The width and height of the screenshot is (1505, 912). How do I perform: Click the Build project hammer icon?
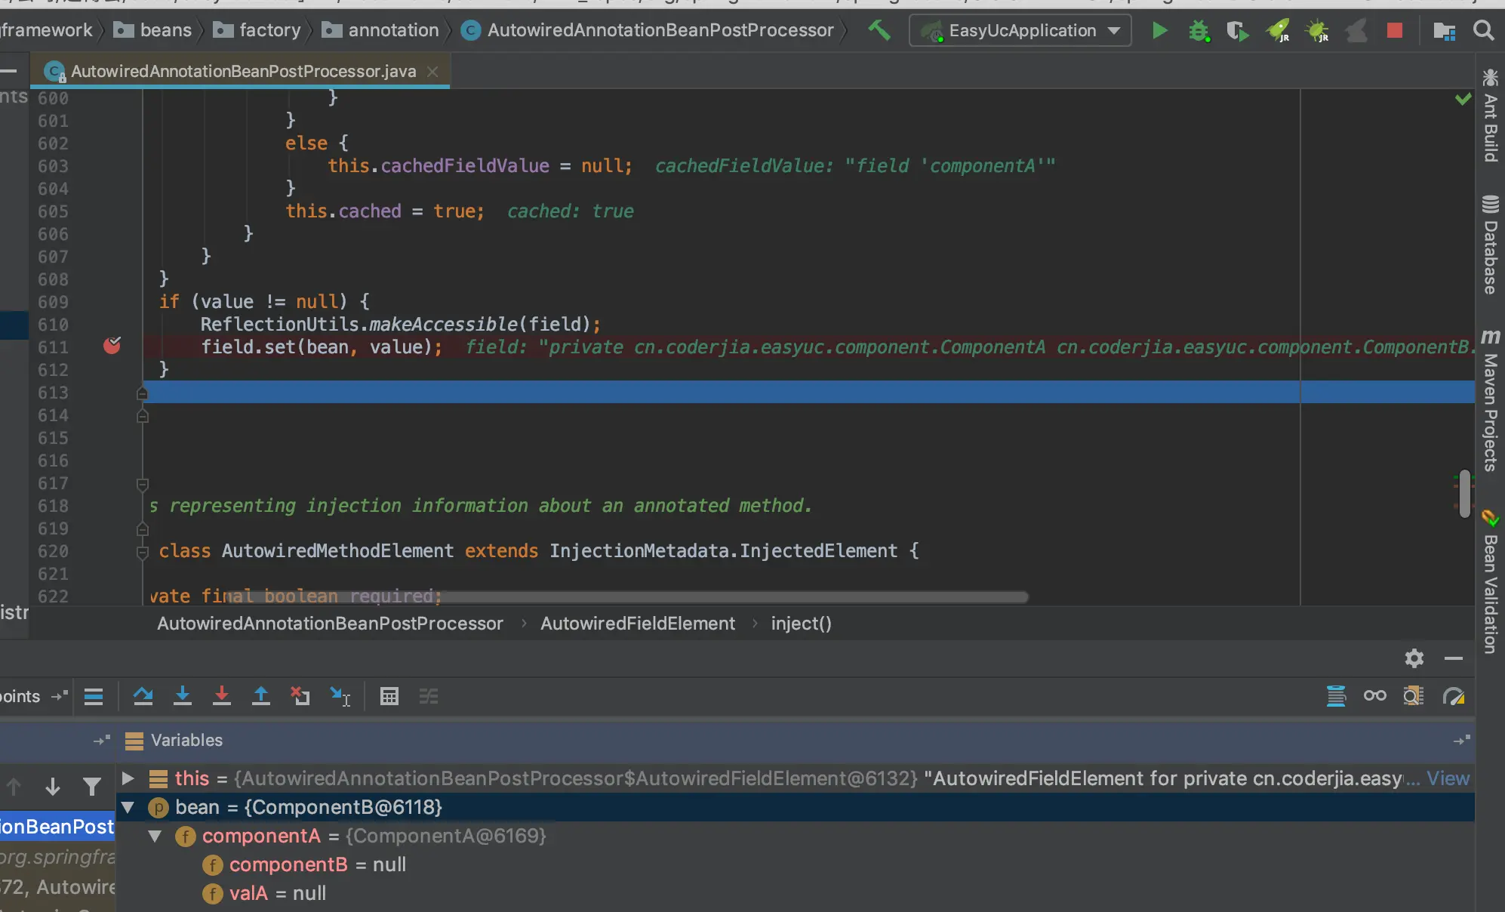[x=879, y=31]
